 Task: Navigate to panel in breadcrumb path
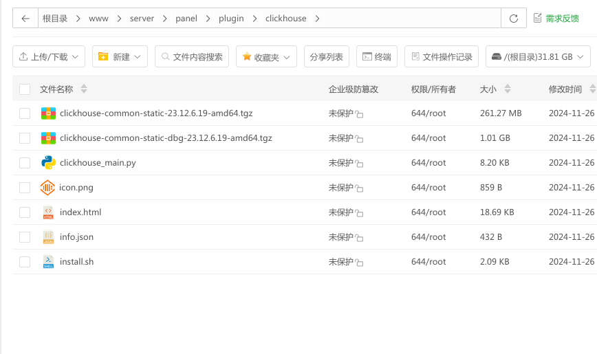(x=186, y=19)
